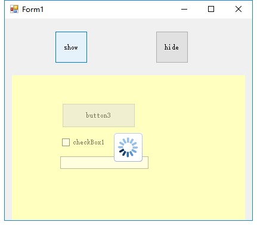The image size is (257, 225).
Task: Toggle checkBox1 by clicking its label text
Action: pos(88,142)
